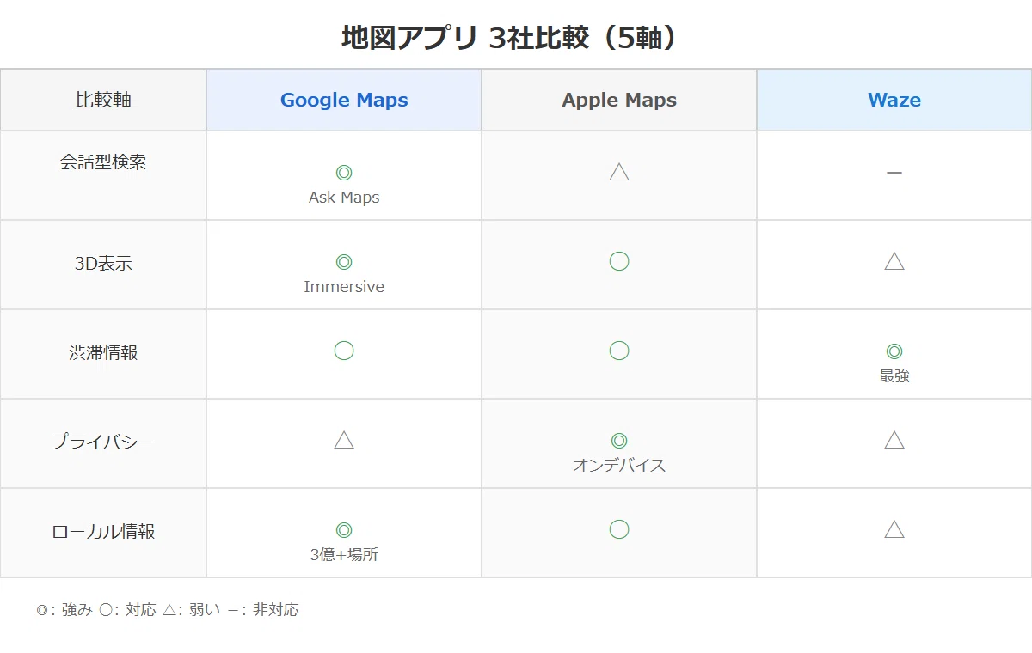Click Waze triangle in ローカル情報 row

pos(894,529)
